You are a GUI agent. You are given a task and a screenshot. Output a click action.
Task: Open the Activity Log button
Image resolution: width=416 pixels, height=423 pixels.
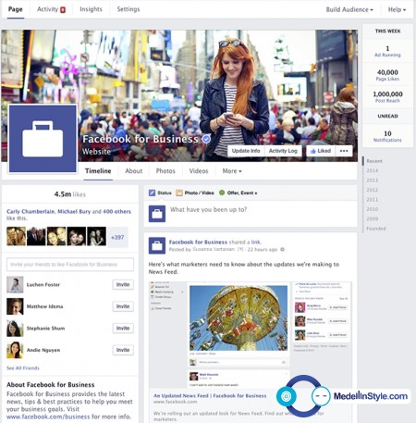pos(283,151)
